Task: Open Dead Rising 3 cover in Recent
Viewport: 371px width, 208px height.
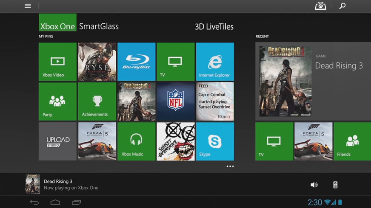Action: [285, 81]
